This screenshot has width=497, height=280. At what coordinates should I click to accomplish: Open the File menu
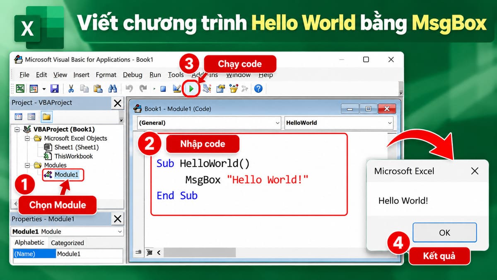coord(24,75)
